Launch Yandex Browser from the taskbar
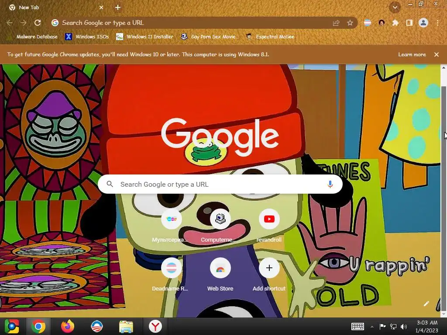This screenshot has height=335, width=447. pyautogui.click(x=155, y=326)
